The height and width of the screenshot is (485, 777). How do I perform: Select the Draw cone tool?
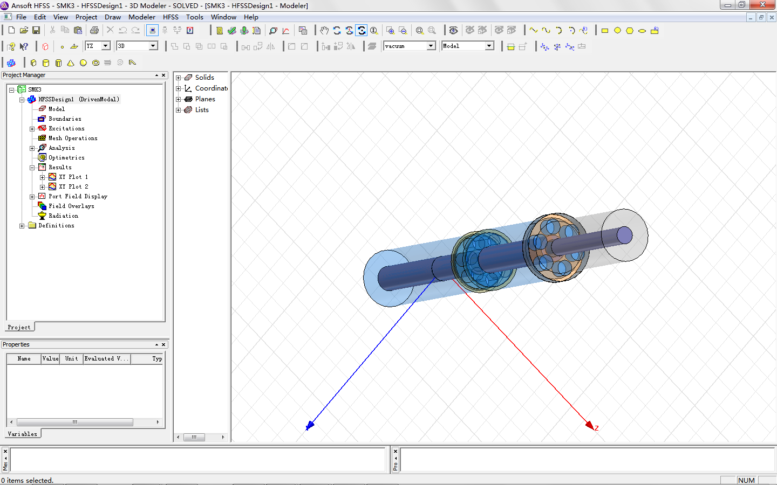[x=71, y=63]
